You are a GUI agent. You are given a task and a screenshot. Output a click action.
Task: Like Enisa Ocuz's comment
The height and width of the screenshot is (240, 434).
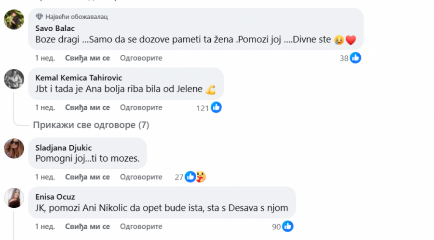point(87,227)
